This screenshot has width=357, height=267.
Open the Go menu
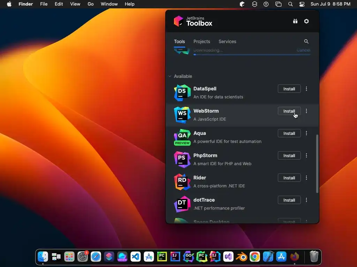(91, 4)
